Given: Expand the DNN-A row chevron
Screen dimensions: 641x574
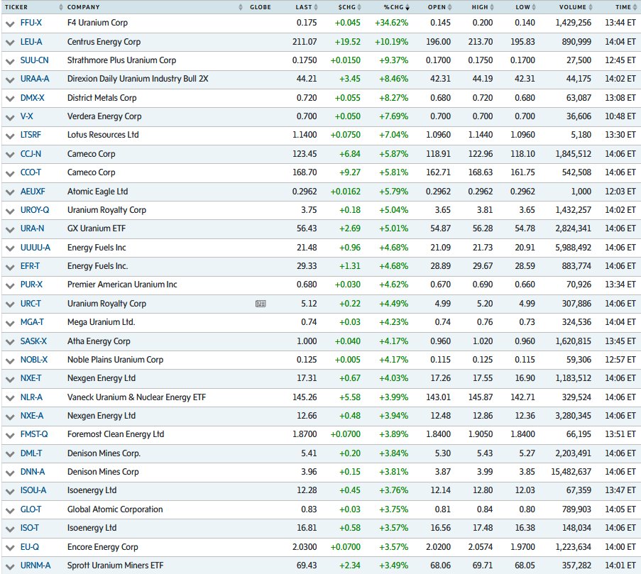Looking at the screenshot, I should [10, 473].
